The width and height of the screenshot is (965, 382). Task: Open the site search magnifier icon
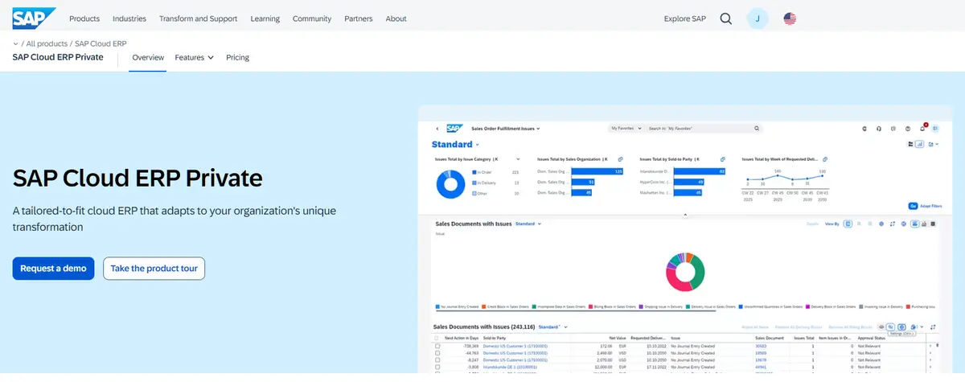726,18
